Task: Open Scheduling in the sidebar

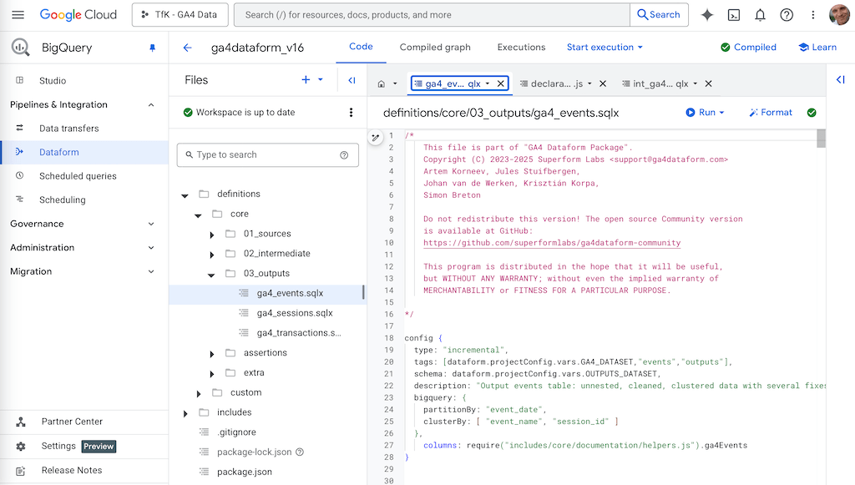Action: point(62,200)
